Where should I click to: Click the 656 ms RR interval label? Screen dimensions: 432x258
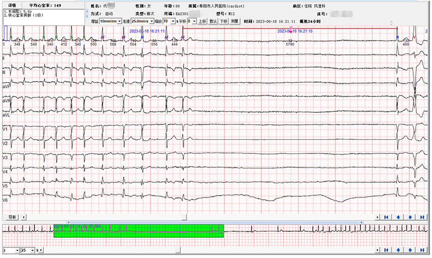click(154, 44)
